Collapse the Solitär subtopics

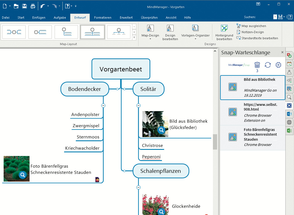tap(139, 106)
